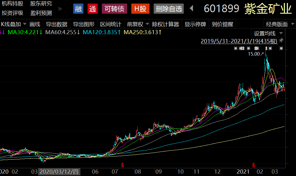Click the date range 2019/5/31-2021/3/19 link
The image size is (296, 176).
[239, 41]
